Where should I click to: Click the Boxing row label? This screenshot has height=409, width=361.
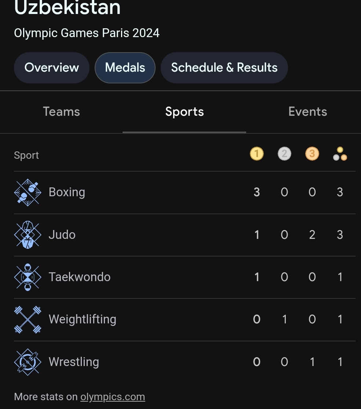pyautogui.click(x=67, y=192)
